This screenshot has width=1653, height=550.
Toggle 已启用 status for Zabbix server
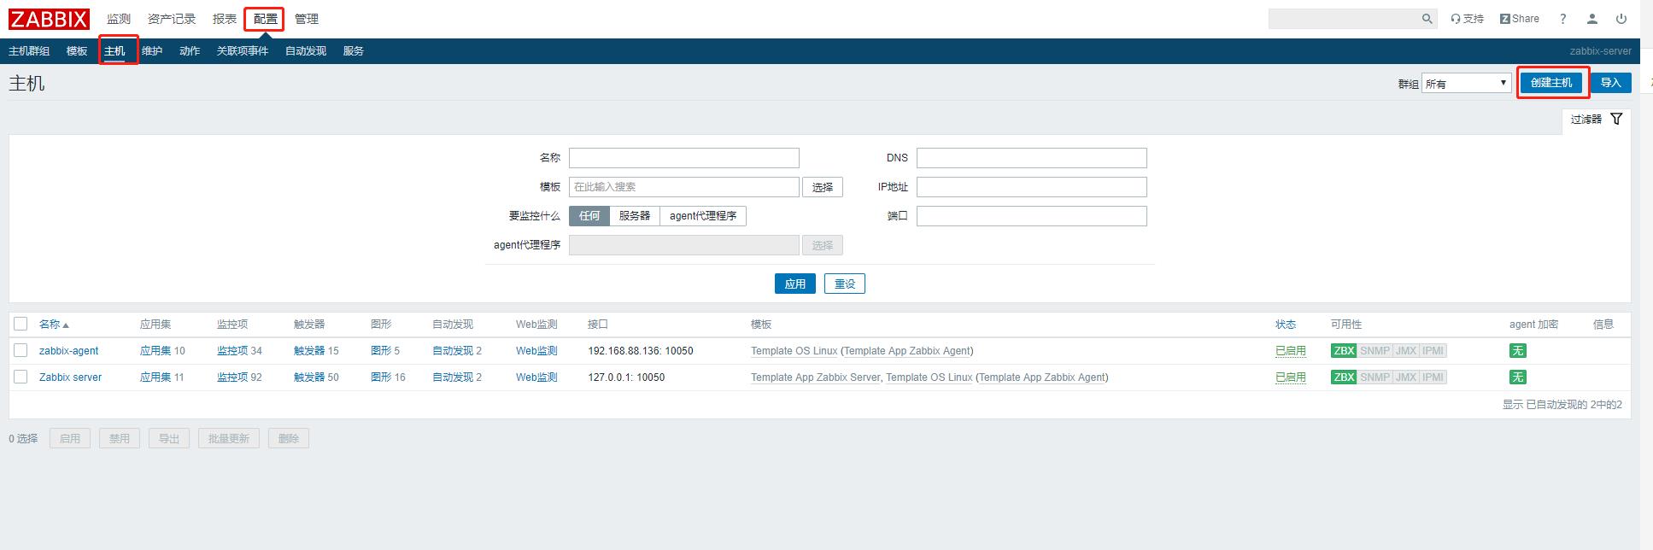(1290, 377)
